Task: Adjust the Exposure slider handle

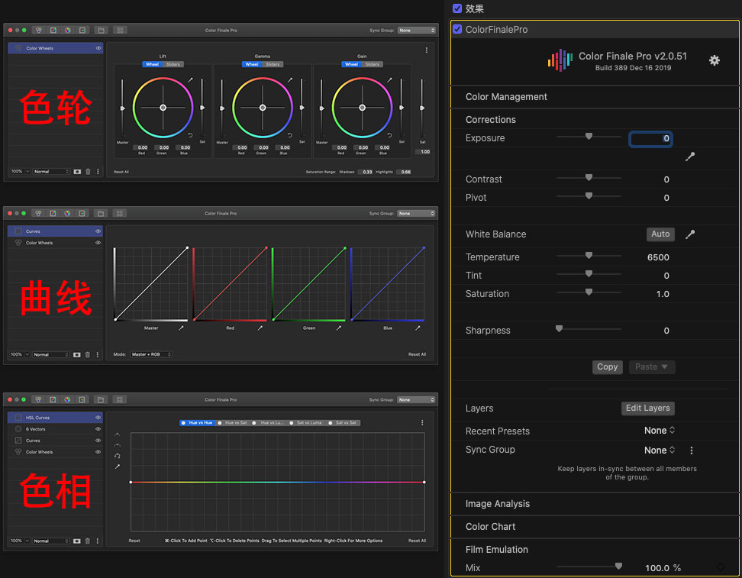Action: pyautogui.click(x=589, y=137)
